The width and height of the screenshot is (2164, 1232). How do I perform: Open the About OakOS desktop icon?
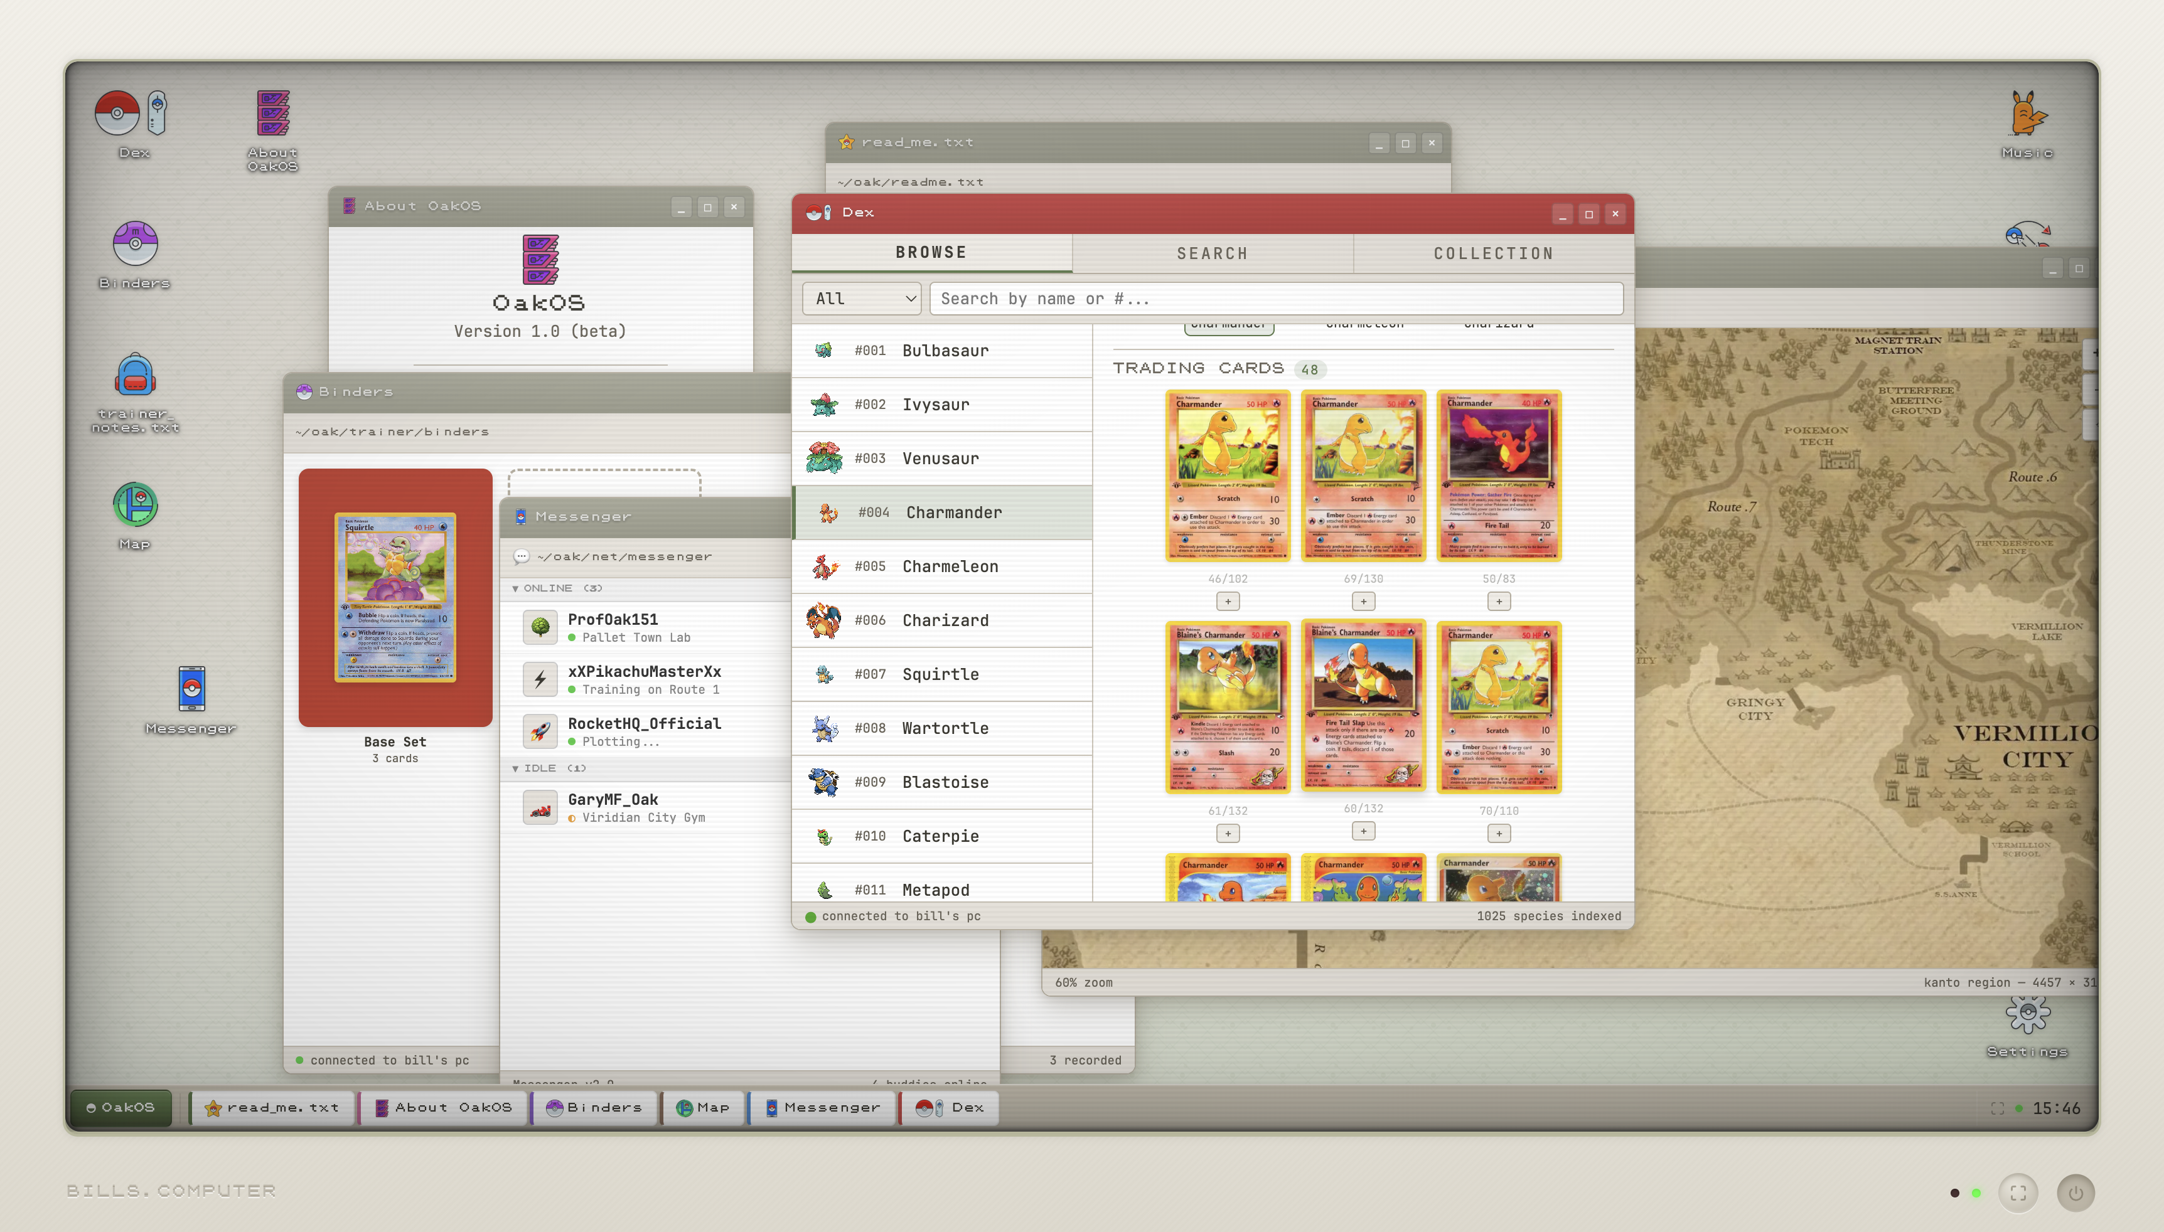tap(272, 114)
